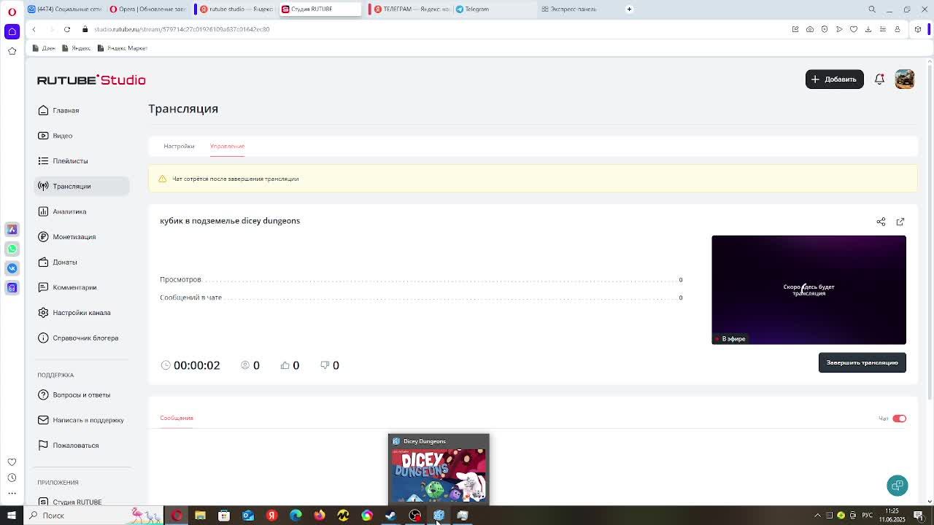Click the dislike counter thumbs-down icon

(x=325, y=365)
